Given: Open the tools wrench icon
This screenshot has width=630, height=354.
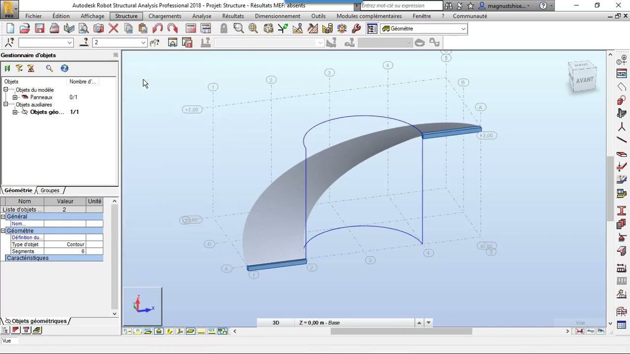Looking at the screenshot, I should tap(357, 29).
